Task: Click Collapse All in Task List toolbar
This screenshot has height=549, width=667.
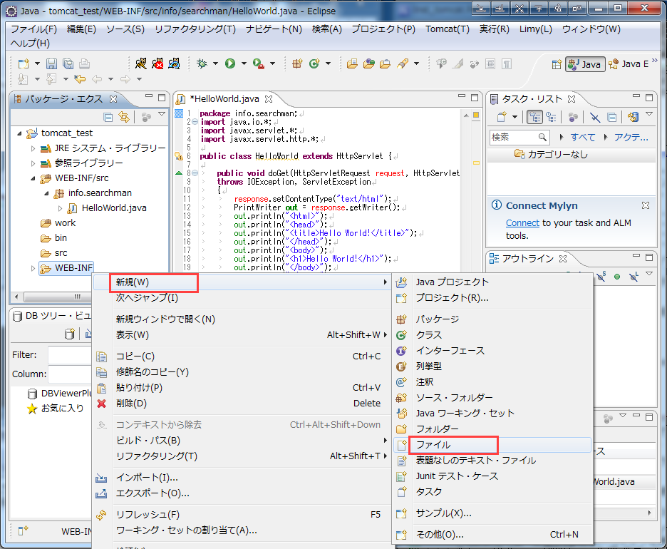Action: pos(611,117)
